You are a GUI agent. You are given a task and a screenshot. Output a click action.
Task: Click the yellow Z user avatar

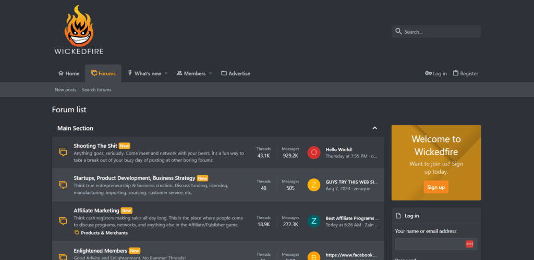tap(314, 185)
